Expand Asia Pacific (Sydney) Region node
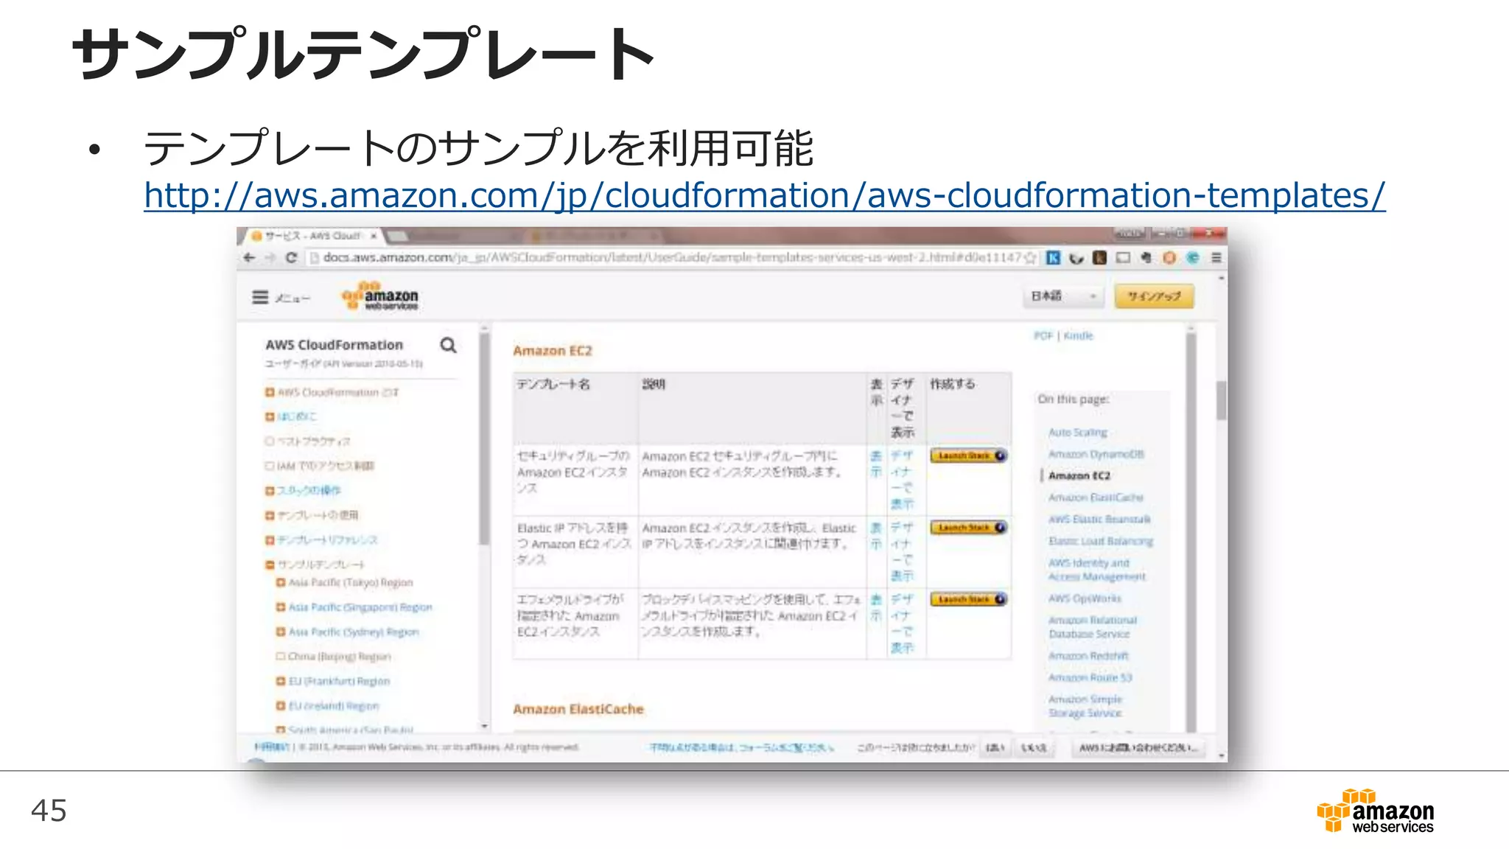 coord(280,632)
